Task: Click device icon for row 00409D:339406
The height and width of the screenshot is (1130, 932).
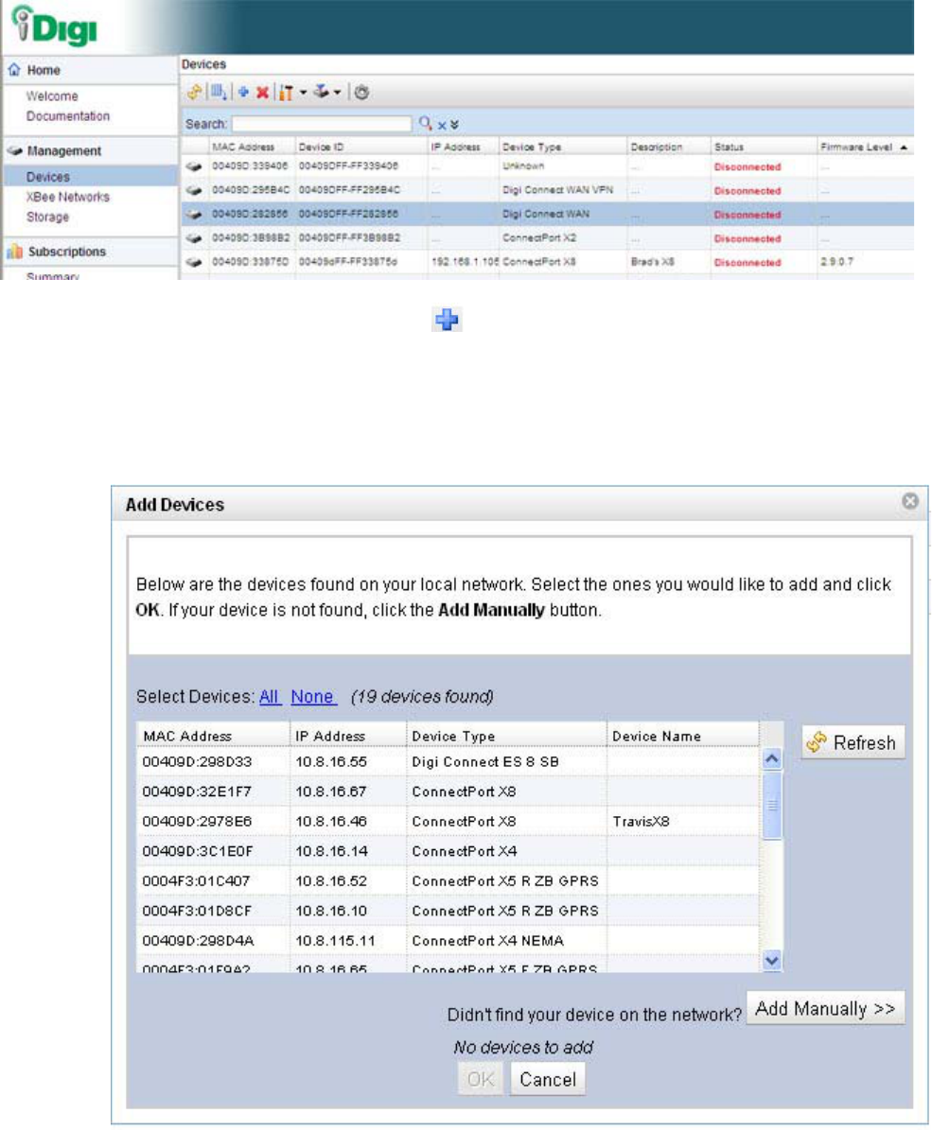Action: (193, 166)
